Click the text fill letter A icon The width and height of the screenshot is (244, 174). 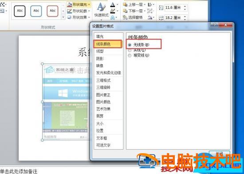(113, 5)
